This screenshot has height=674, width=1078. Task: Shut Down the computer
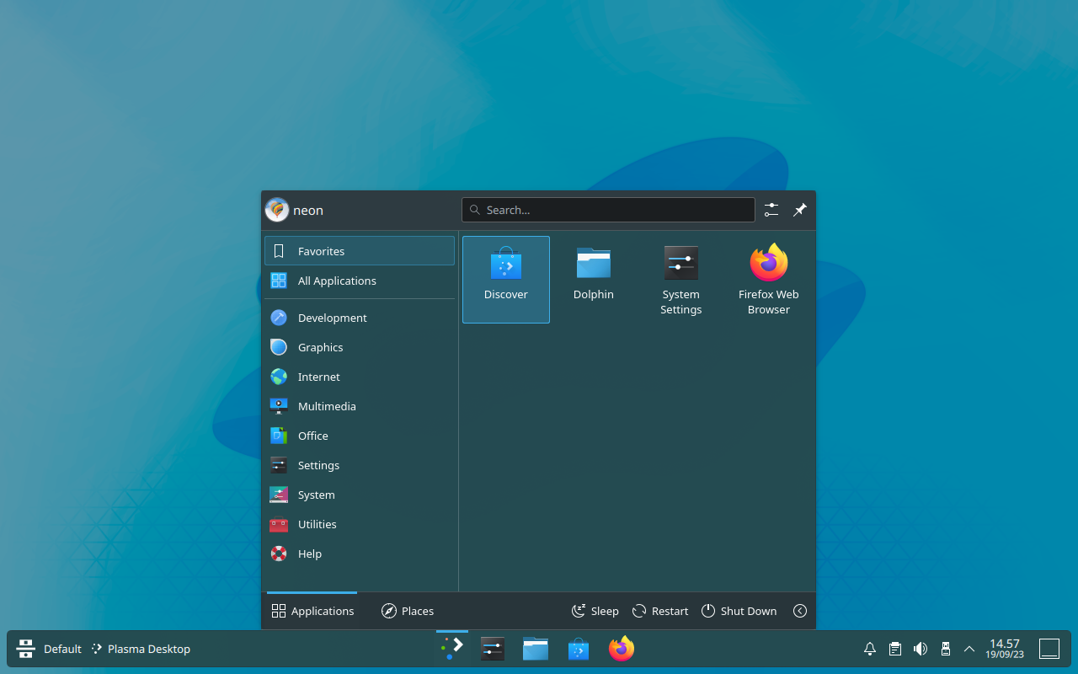pos(739,611)
